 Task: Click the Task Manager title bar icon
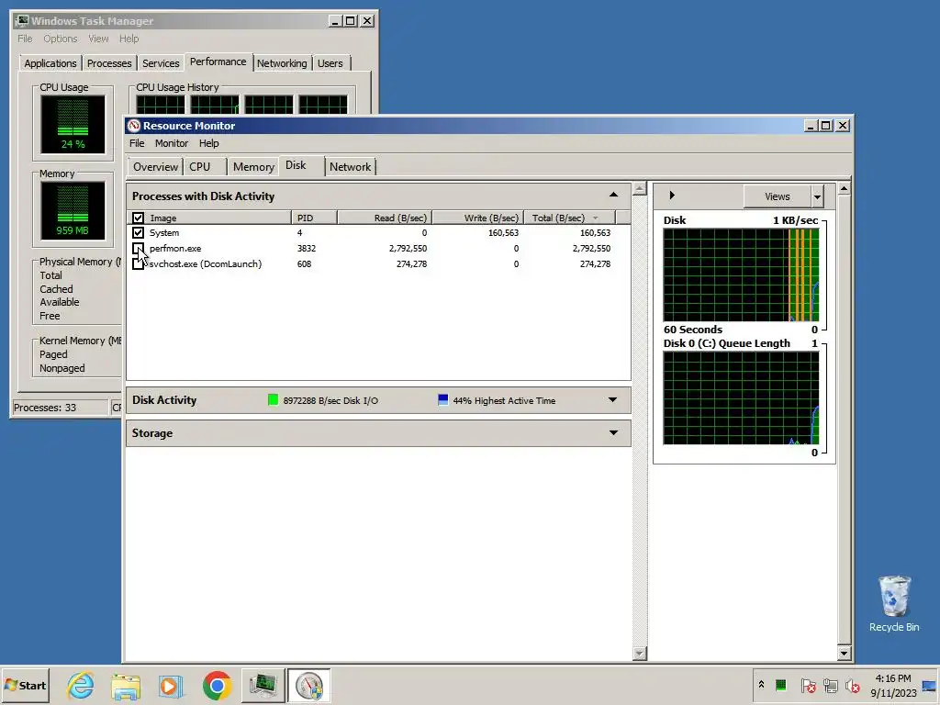22,21
